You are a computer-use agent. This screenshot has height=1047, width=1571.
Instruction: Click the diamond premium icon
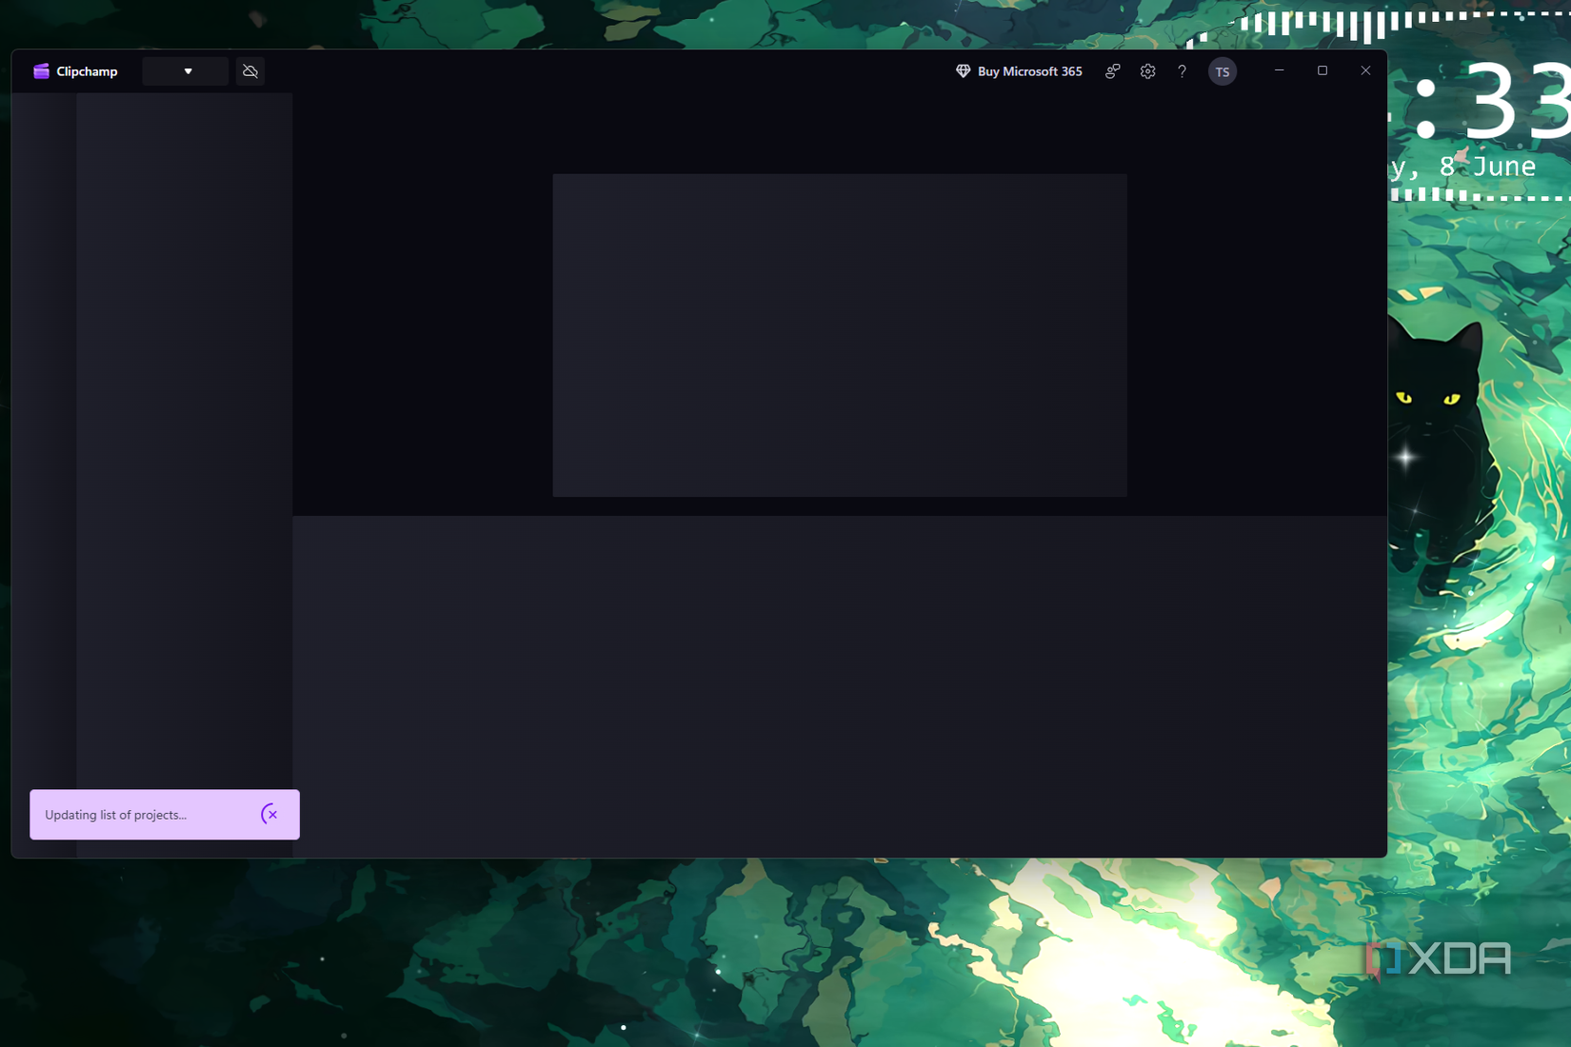click(963, 71)
